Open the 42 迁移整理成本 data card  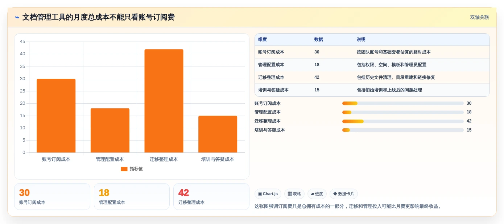[211, 197]
